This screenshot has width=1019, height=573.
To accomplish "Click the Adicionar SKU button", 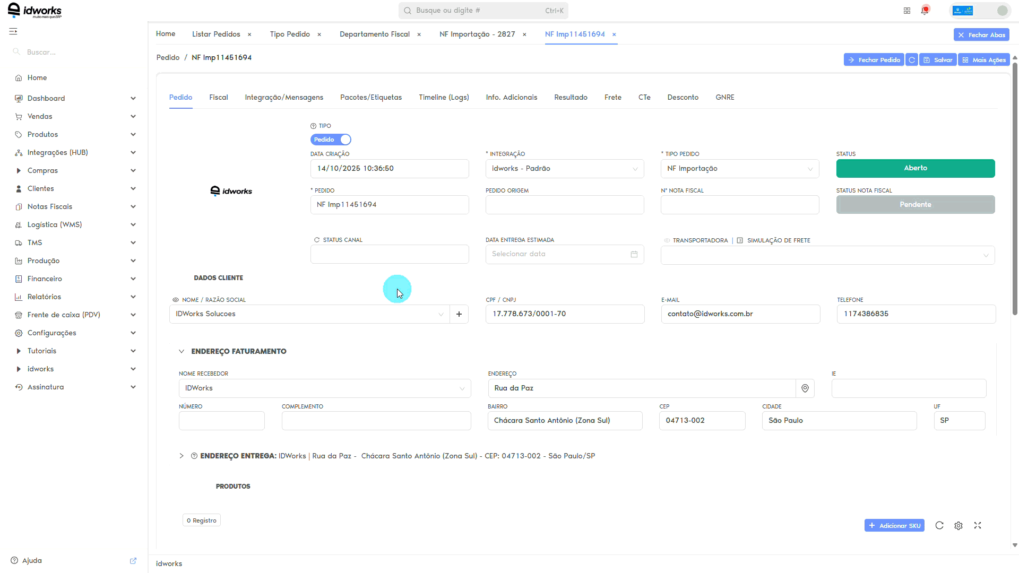I will (894, 525).
